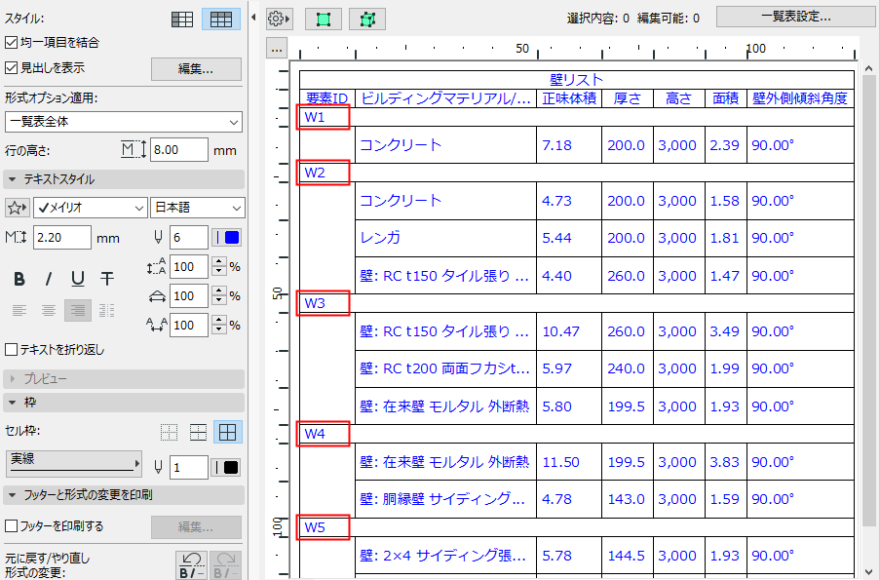Viewport: 880px width, 580px height.
Task: Click the first green selection icon in toolbar
Action: (x=324, y=18)
